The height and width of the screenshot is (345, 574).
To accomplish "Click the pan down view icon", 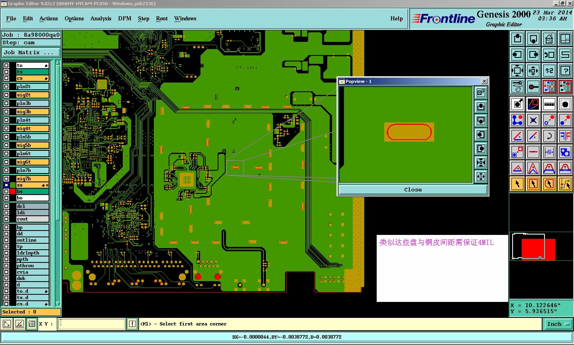I will tap(533, 39).
